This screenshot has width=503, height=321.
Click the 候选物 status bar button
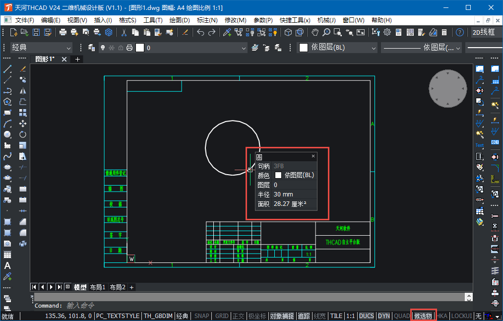pyautogui.click(x=423, y=316)
